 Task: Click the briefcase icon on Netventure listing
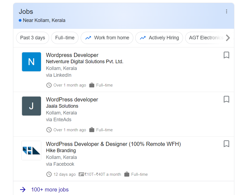(92, 85)
